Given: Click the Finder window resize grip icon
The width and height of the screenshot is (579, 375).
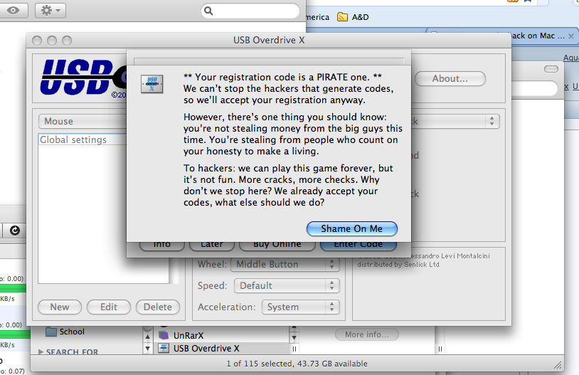Looking at the screenshot, I should 558,366.
